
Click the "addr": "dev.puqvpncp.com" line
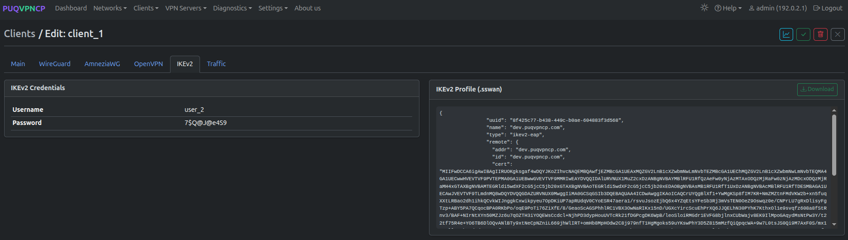(531, 150)
